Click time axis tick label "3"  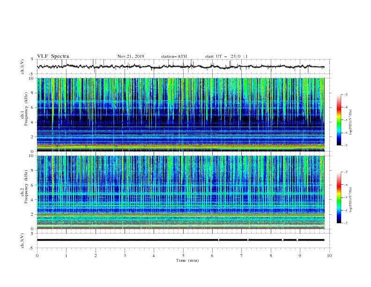[x=125, y=256]
